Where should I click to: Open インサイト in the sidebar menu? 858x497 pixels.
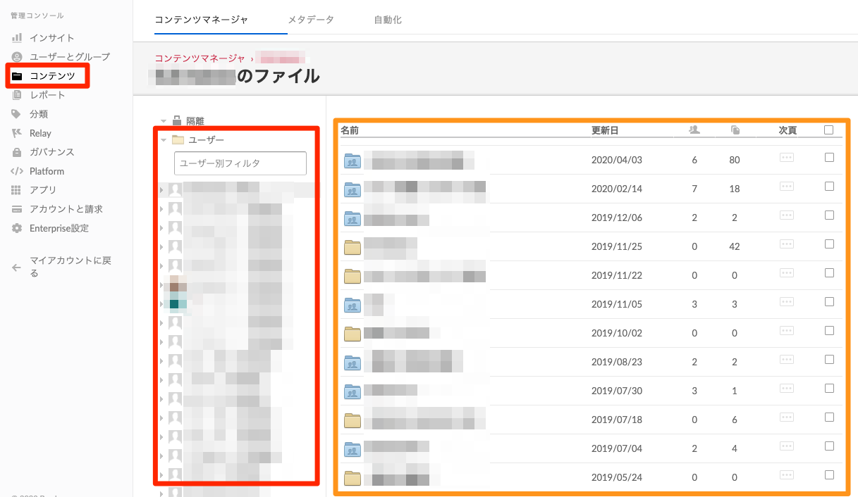tap(51, 38)
